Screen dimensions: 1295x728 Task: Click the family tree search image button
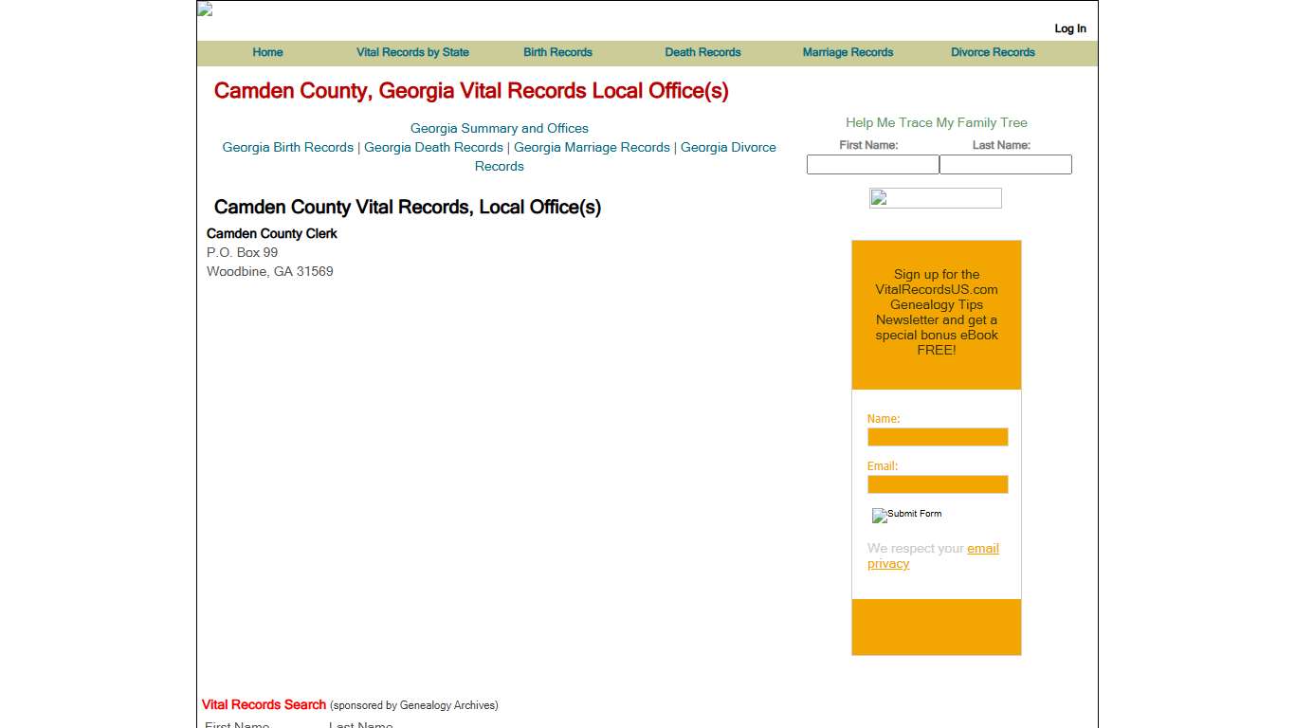pyautogui.click(x=935, y=198)
